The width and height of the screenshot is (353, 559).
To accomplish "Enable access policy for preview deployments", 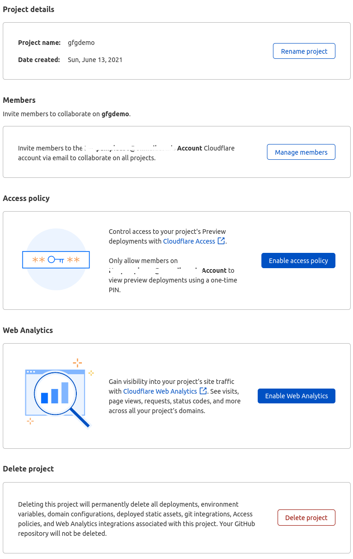I will pos(298,260).
